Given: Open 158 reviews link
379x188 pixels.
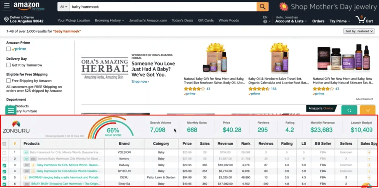Looking at the screenshot, I should pyautogui.click(x=274, y=89).
